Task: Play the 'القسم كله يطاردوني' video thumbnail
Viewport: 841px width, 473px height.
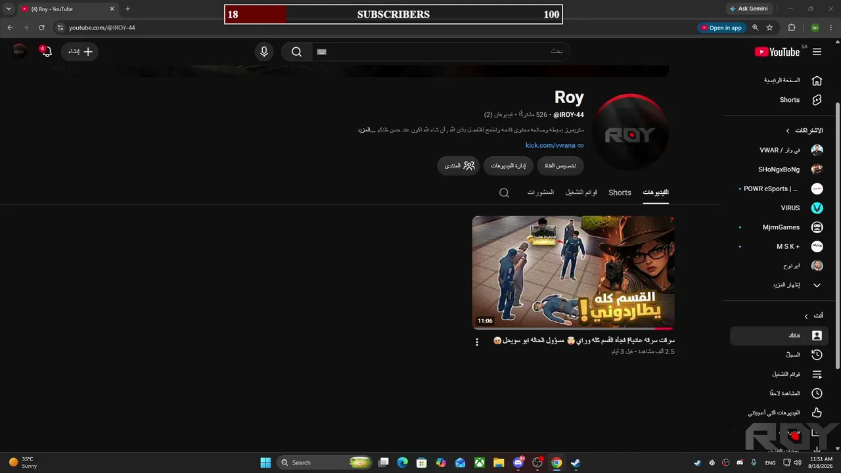Action: coord(573,273)
